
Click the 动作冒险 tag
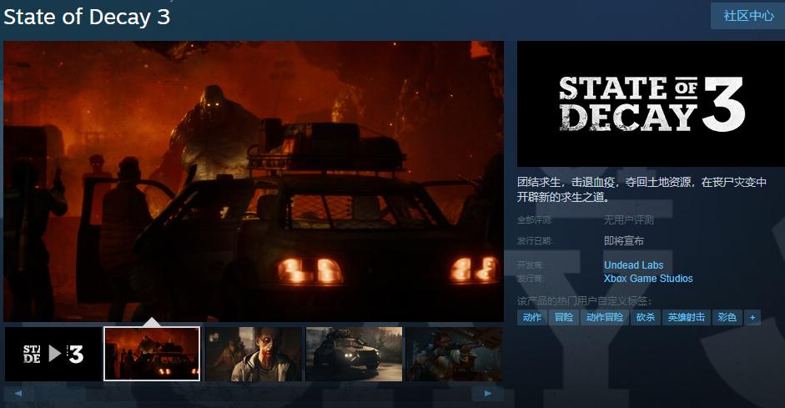pos(604,317)
